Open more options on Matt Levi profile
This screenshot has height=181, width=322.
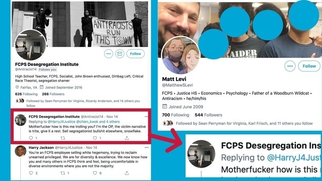[290, 66]
